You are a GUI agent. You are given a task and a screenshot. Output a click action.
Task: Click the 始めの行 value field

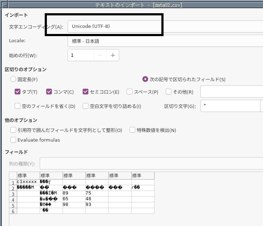click(x=81, y=55)
